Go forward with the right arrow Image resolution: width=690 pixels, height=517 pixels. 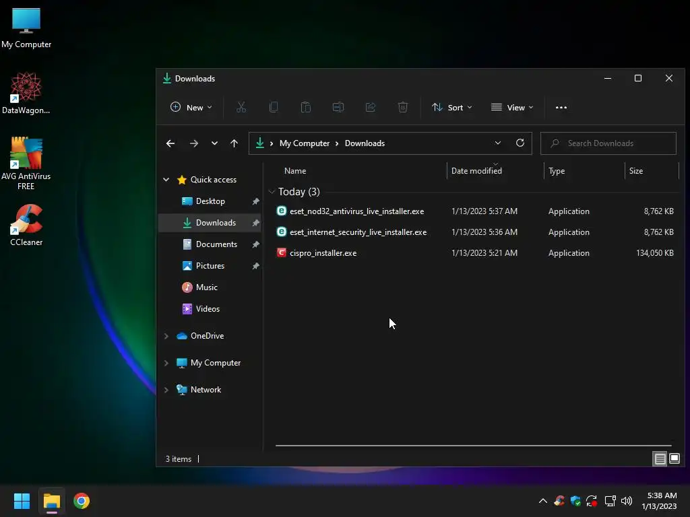point(193,143)
